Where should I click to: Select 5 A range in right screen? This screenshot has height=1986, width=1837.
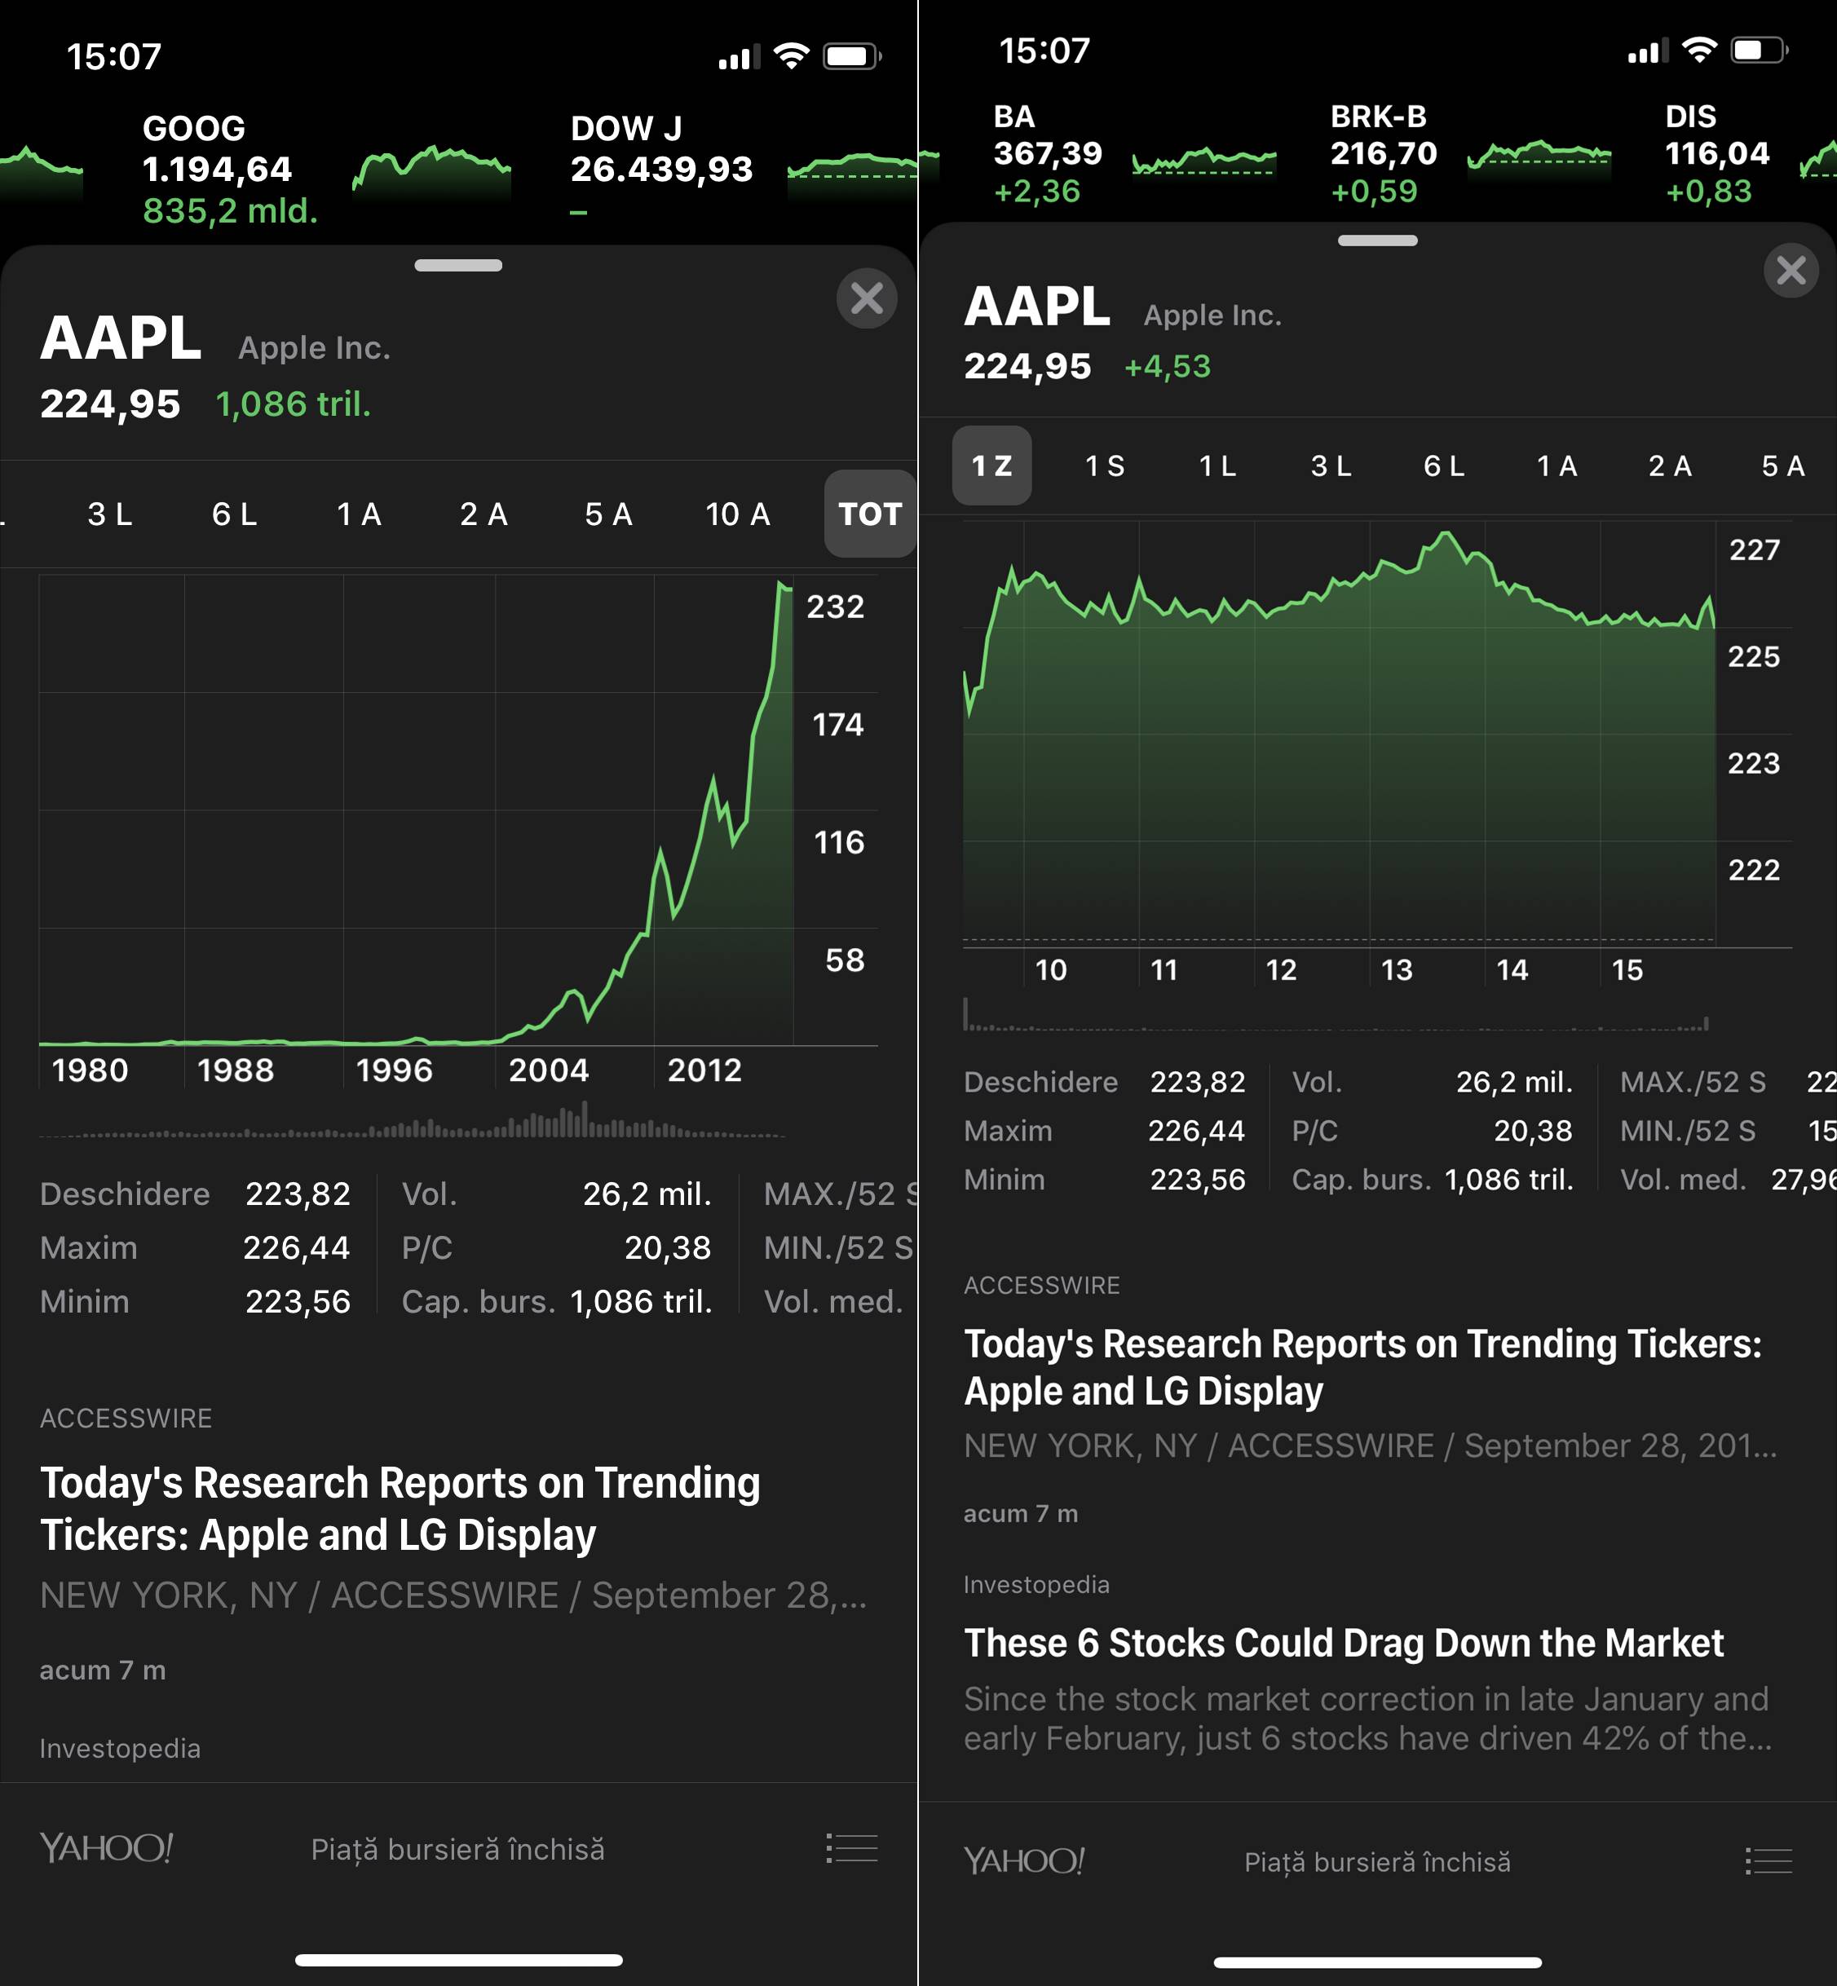pos(1783,466)
